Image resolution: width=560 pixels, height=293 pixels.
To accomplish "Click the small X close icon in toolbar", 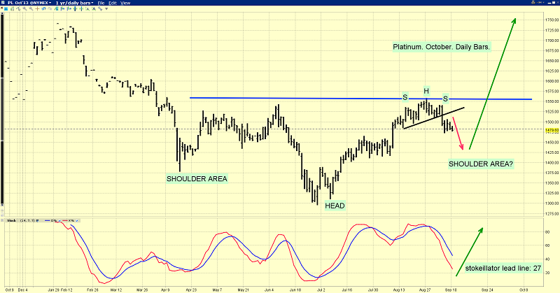I will pyautogui.click(x=1, y=8).
